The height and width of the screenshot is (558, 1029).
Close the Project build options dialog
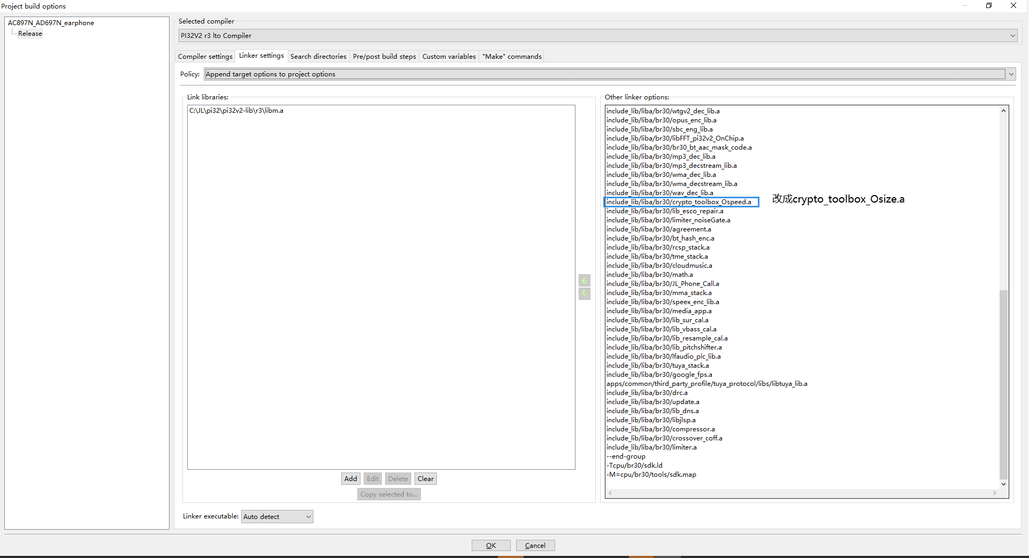point(1013,5)
